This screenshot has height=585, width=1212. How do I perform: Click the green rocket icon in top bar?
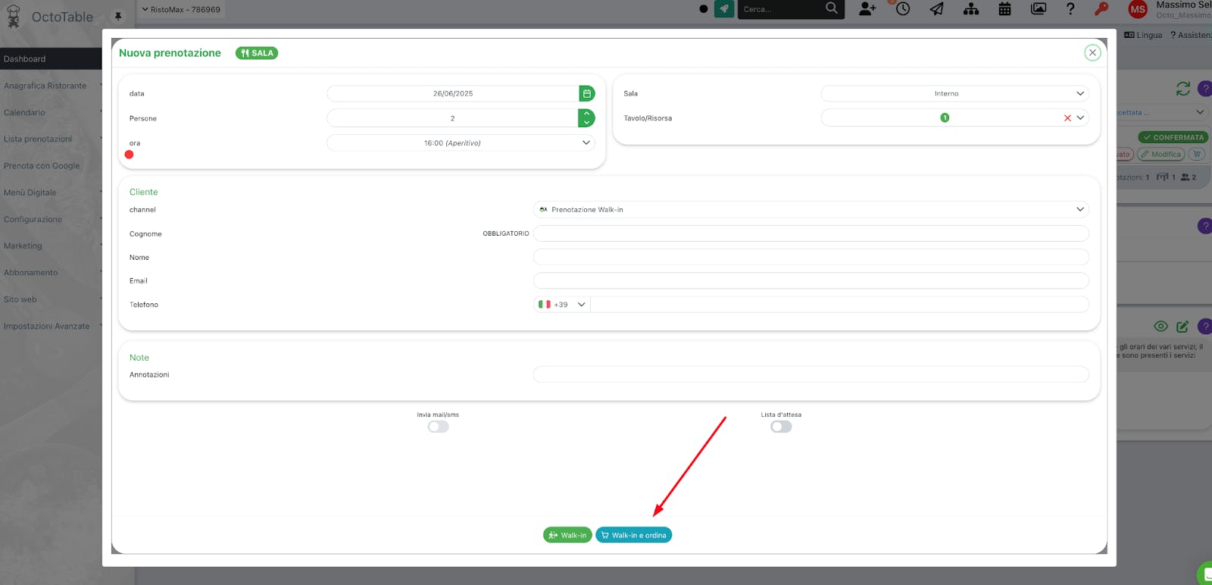(724, 9)
